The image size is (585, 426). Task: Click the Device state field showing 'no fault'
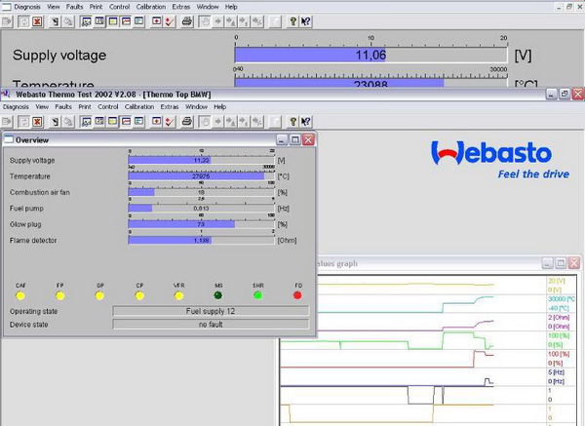[x=211, y=325]
